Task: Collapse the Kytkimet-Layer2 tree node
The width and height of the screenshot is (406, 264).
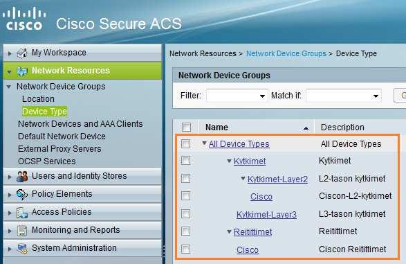Action: 243,178
